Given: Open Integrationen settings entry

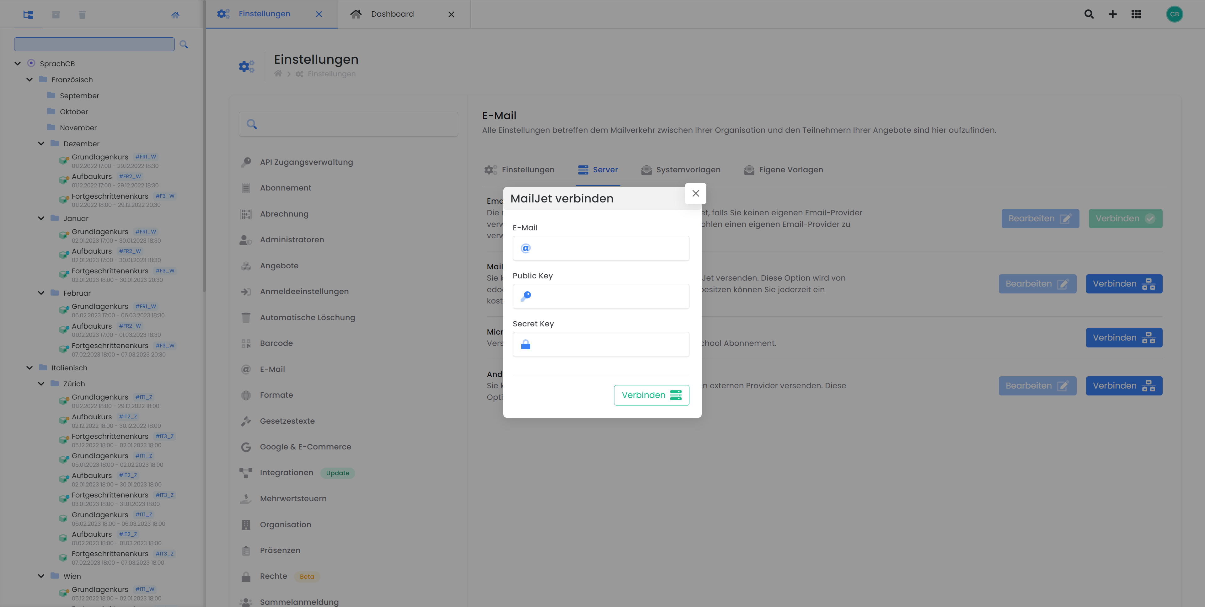Looking at the screenshot, I should 286,473.
